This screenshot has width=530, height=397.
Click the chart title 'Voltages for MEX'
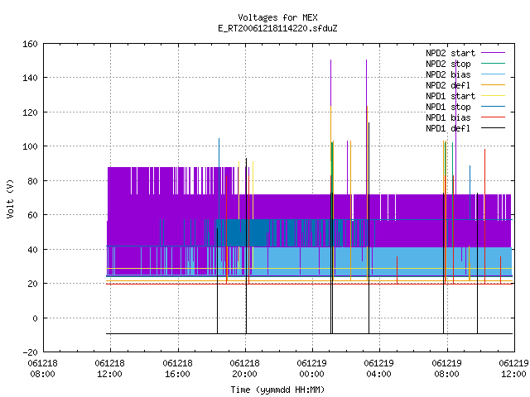click(277, 17)
